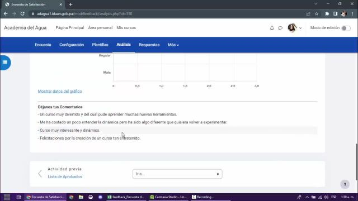This screenshot has width=358, height=201.
Task: Open File Explorer from taskbar
Action: [81, 197]
